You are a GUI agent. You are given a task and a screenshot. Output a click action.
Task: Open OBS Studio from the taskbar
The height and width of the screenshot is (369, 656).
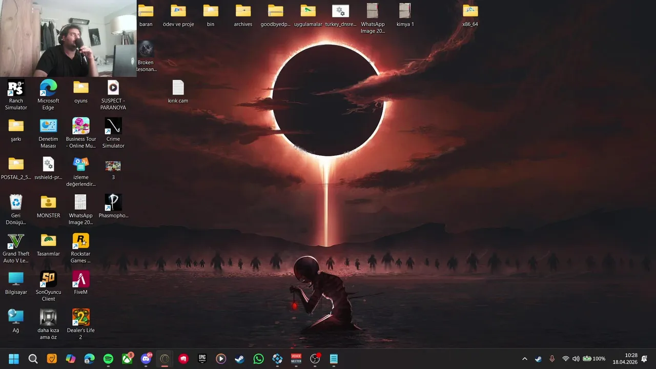click(315, 359)
